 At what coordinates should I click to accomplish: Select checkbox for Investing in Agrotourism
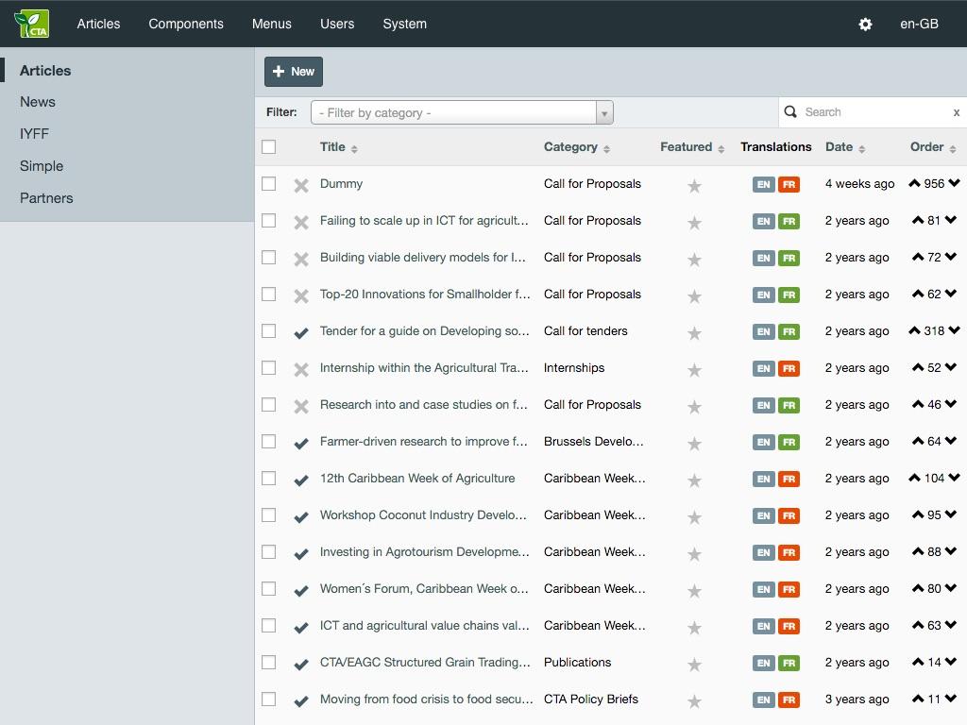[269, 551]
